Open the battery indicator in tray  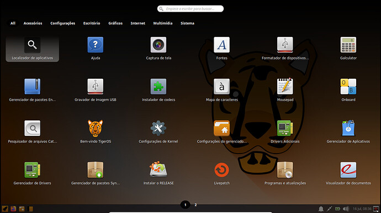coord(337,209)
